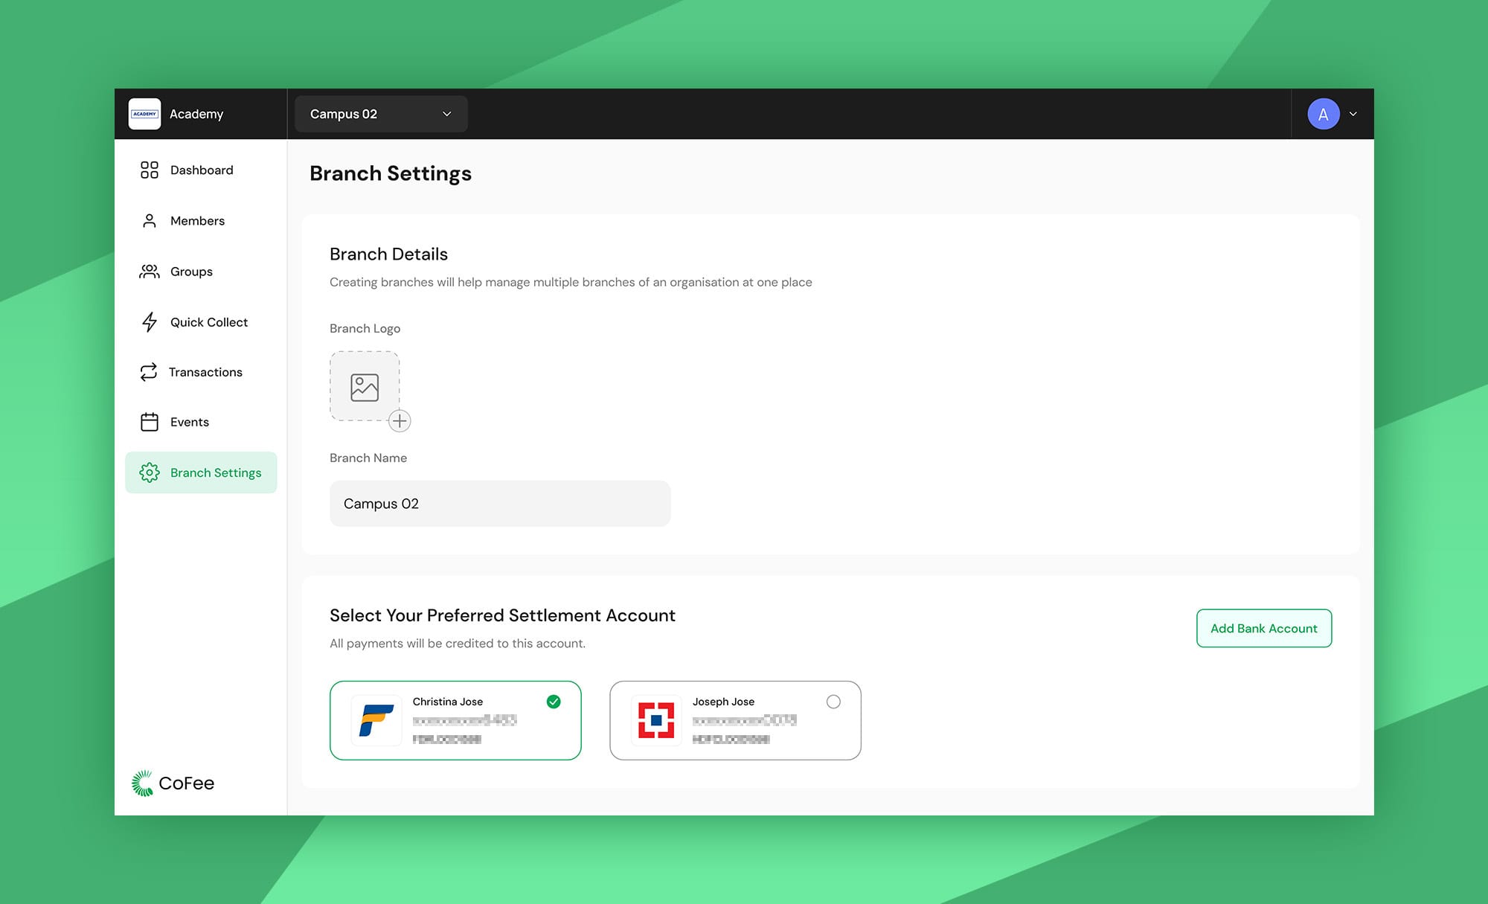Click the Add Bank Account button

point(1263,629)
